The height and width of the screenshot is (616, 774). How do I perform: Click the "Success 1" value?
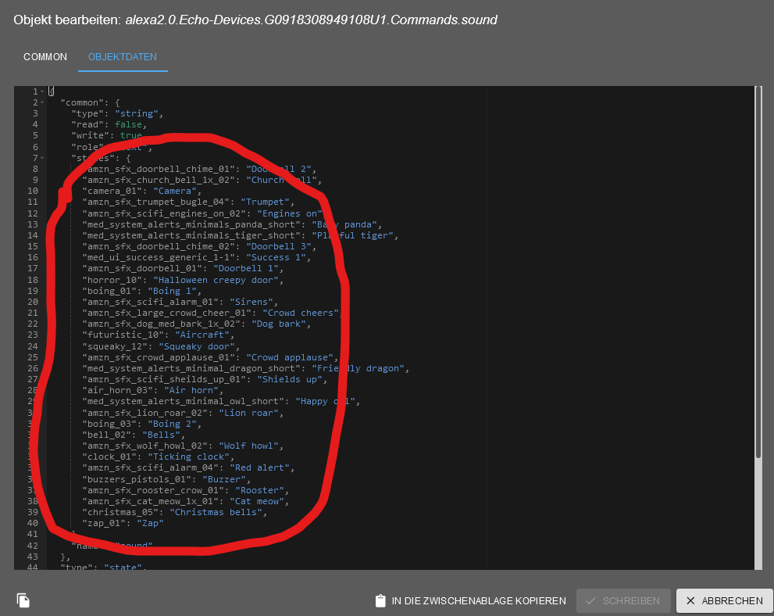276,257
